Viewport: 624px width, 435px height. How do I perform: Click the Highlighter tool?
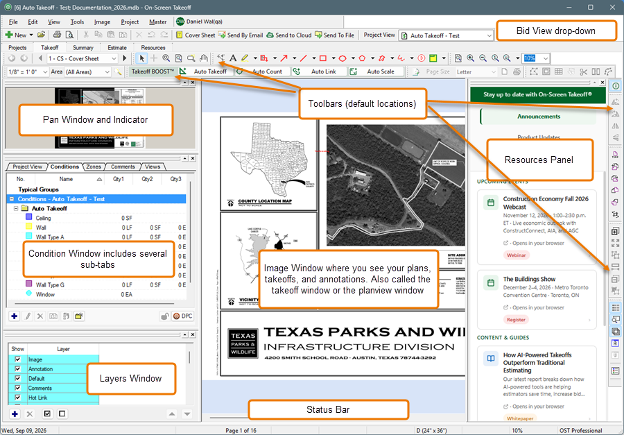pyautogui.click(x=245, y=58)
